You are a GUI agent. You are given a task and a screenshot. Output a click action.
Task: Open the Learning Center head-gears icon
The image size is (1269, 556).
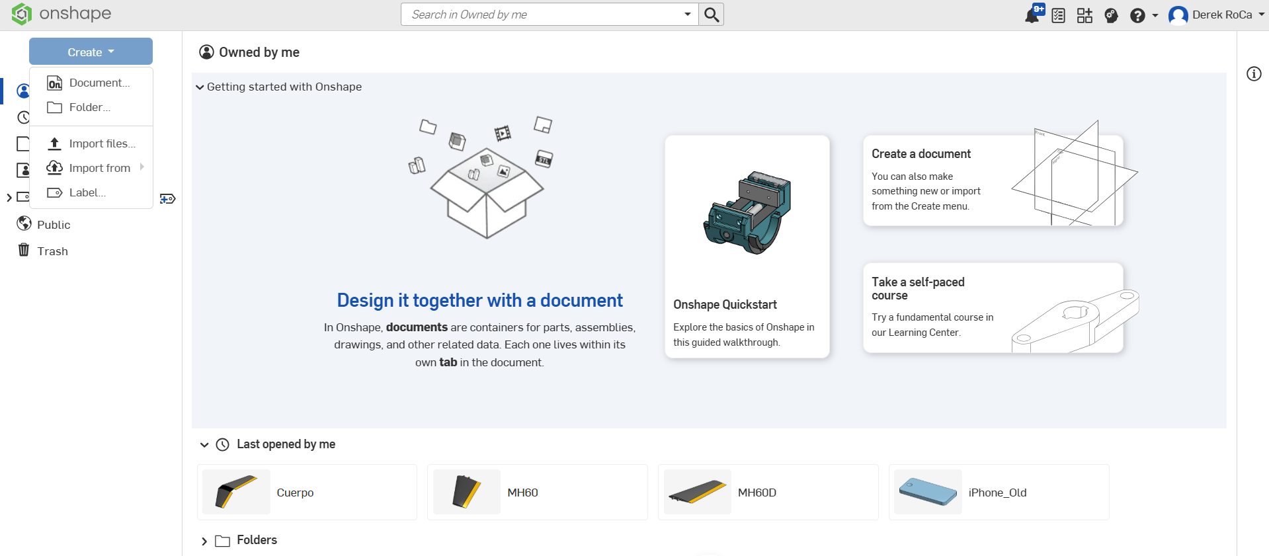[x=1111, y=15]
